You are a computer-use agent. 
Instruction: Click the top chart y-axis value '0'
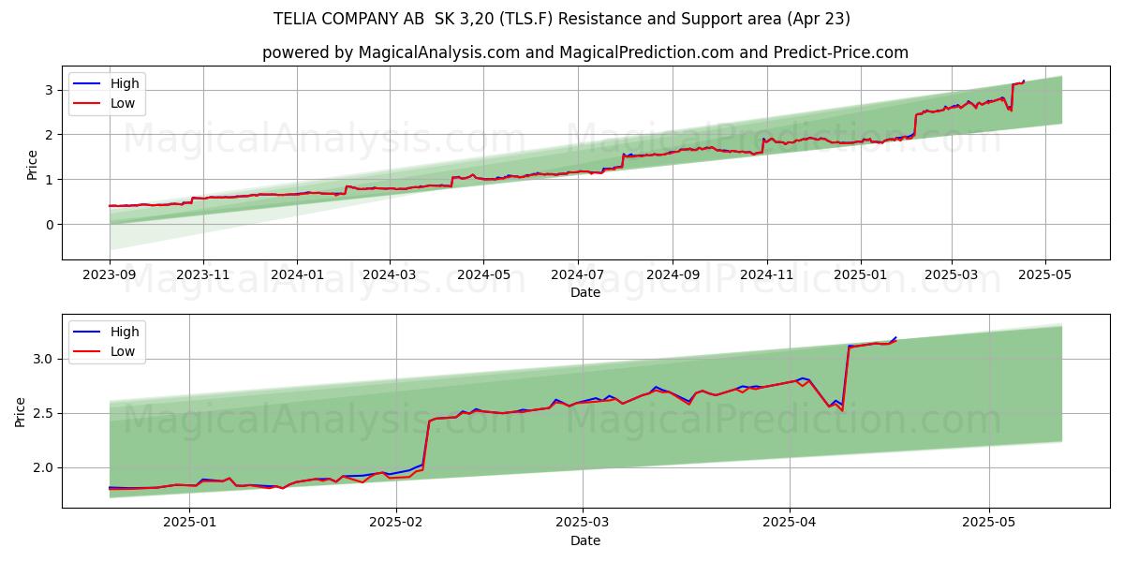click(x=52, y=225)
